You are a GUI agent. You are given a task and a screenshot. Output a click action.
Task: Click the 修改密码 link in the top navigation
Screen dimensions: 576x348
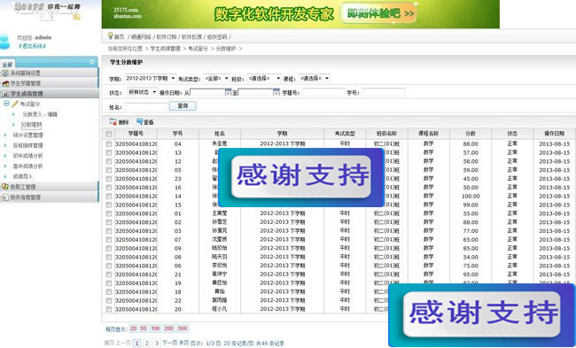pos(217,36)
